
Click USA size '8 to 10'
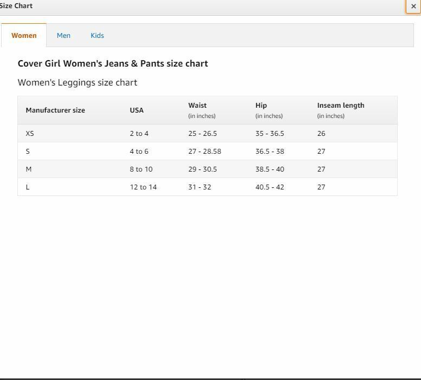141,169
